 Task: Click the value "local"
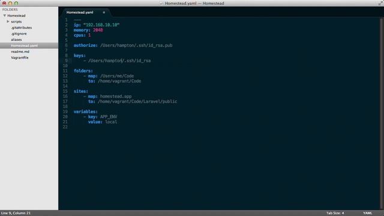coord(111,122)
